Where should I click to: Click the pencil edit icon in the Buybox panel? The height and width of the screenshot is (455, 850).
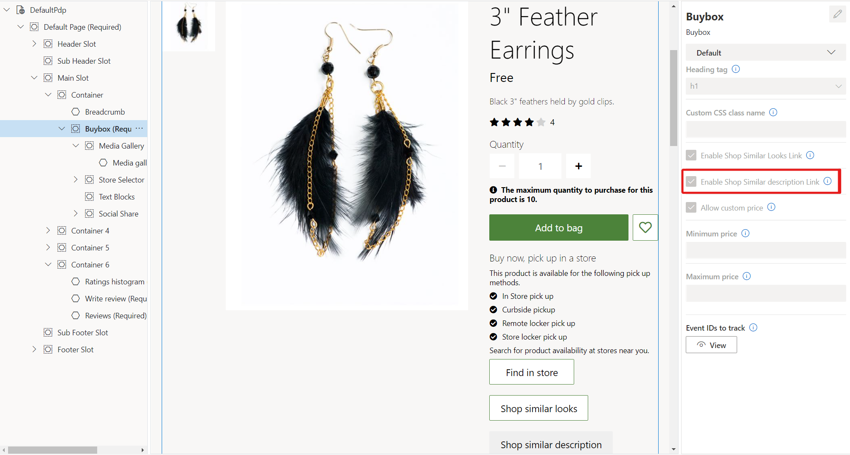(x=838, y=14)
